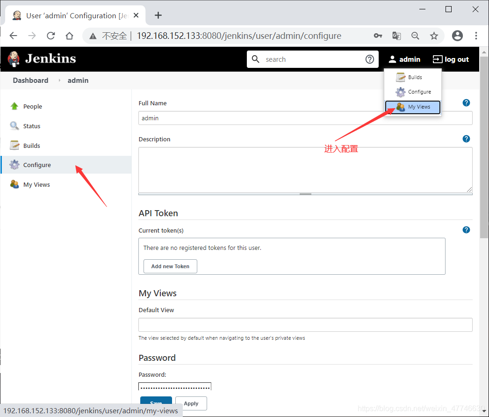Choose My Views in the admin dropdown menu

point(413,107)
